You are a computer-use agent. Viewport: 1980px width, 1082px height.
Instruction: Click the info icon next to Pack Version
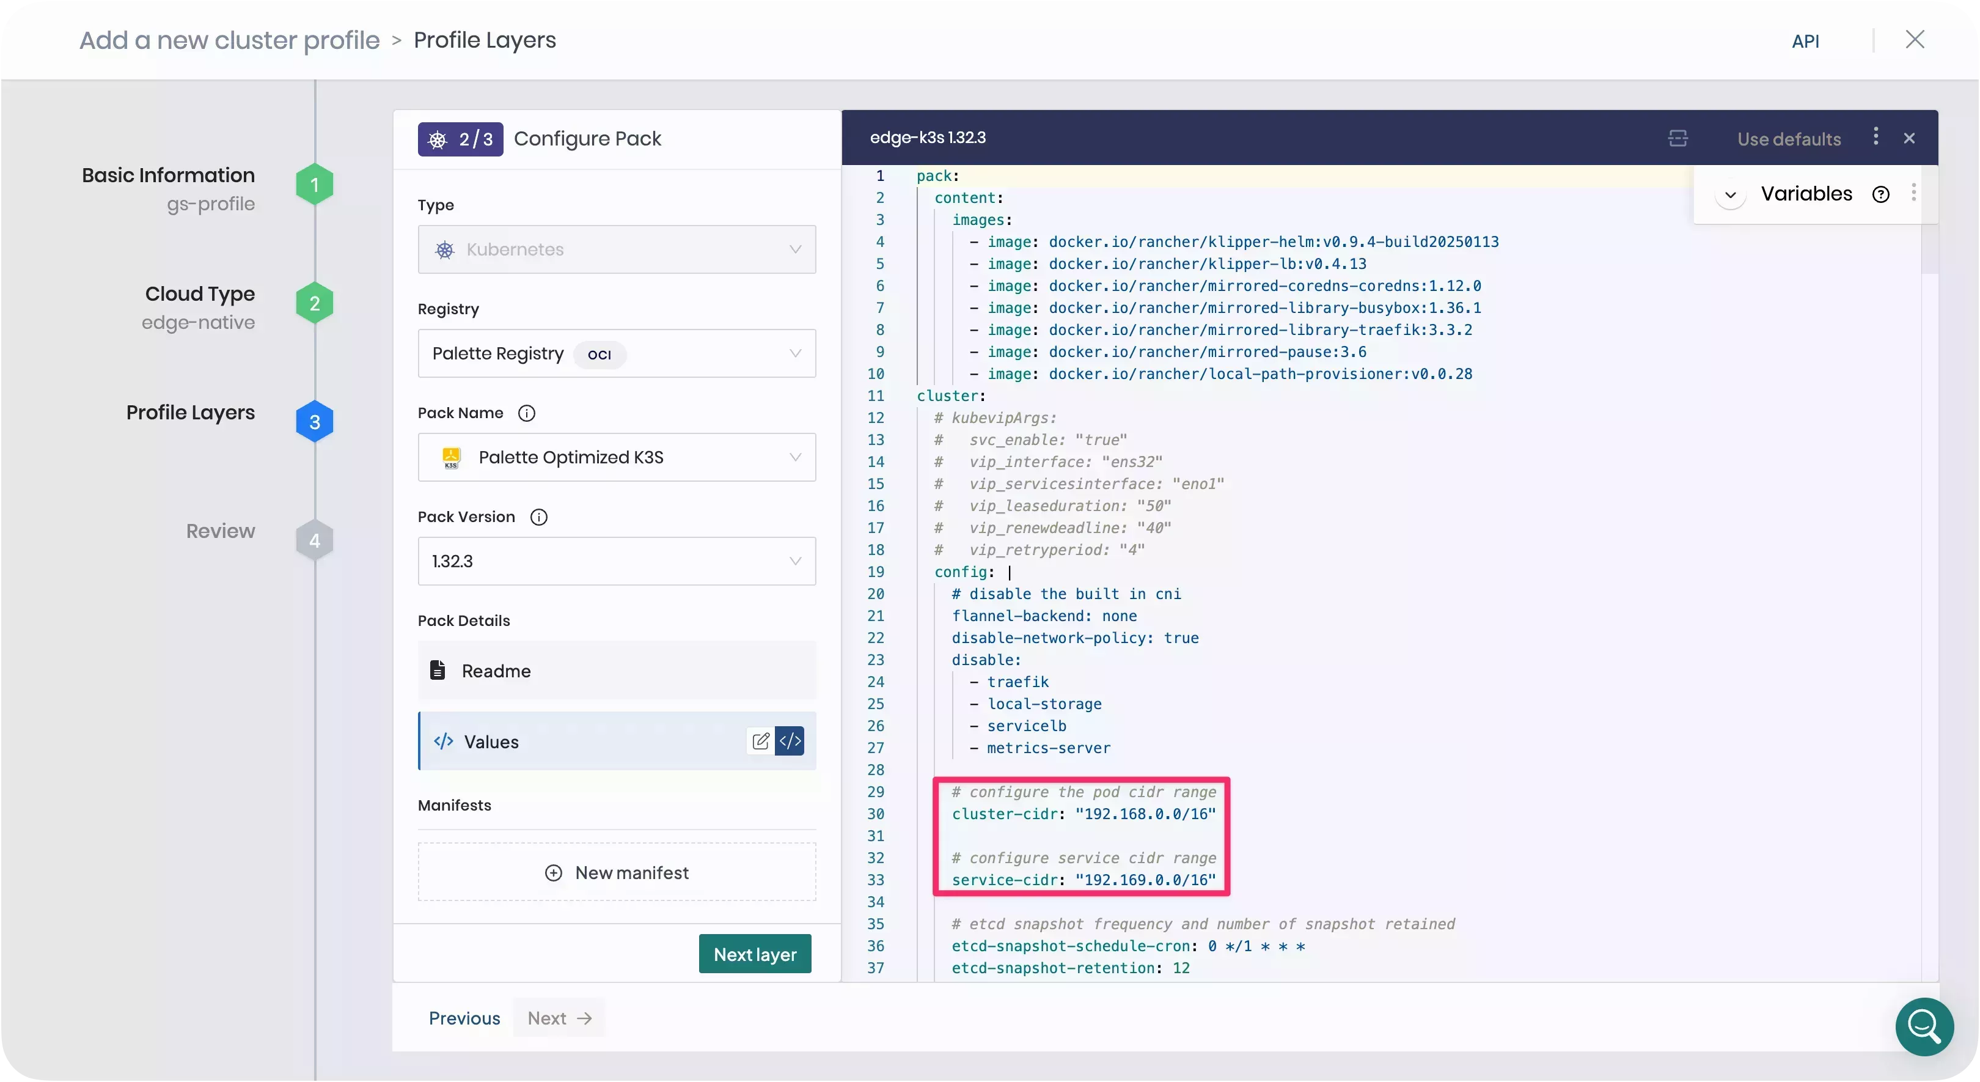point(538,517)
